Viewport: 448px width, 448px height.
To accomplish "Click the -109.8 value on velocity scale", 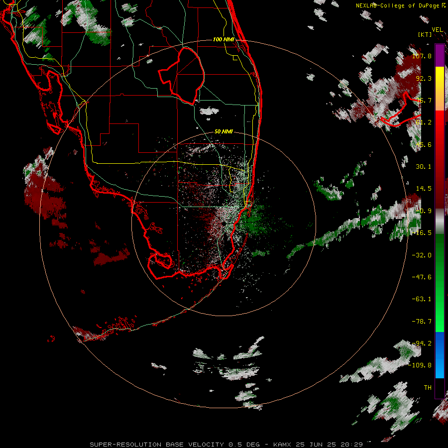I will tap(420, 365).
